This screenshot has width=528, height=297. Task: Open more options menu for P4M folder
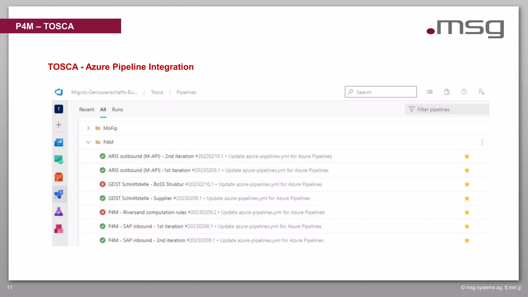[x=482, y=142]
